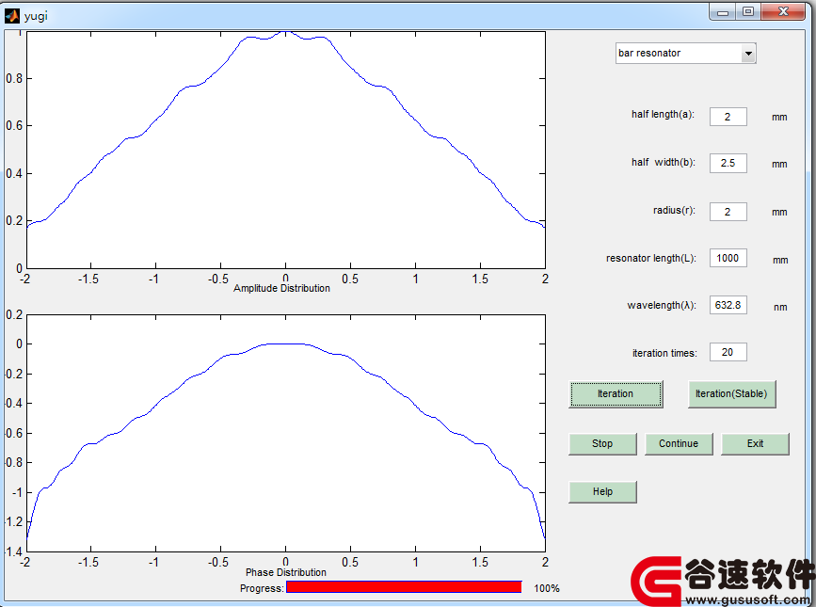The height and width of the screenshot is (607, 816).
Task: Click the 'nm' unit label
Action: tap(780, 308)
